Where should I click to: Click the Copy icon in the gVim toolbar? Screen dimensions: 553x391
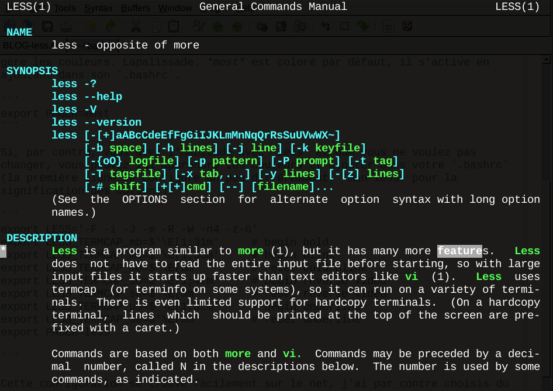pos(155,26)
